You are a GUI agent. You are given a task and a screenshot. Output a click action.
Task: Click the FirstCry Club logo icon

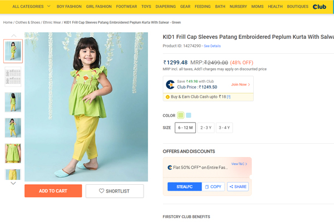(x=319, y=7)
